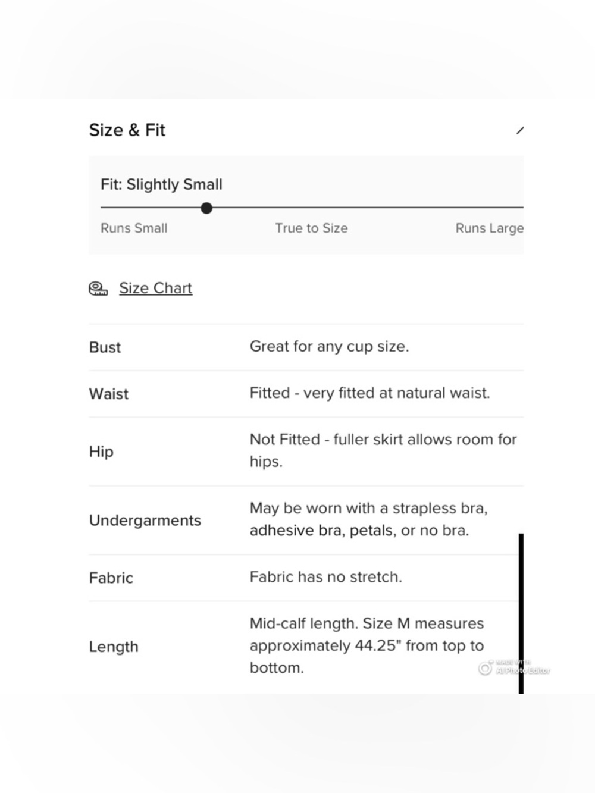This screenshot has width=595, height=793.
Task: Click the Size & Fit heading
Action: (127, 130)
